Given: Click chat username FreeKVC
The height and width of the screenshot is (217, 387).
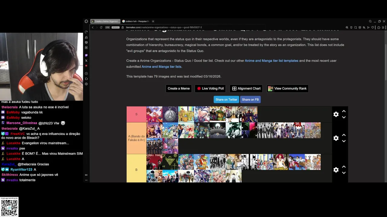Looking at the screenshot, I should click(18, 134).
